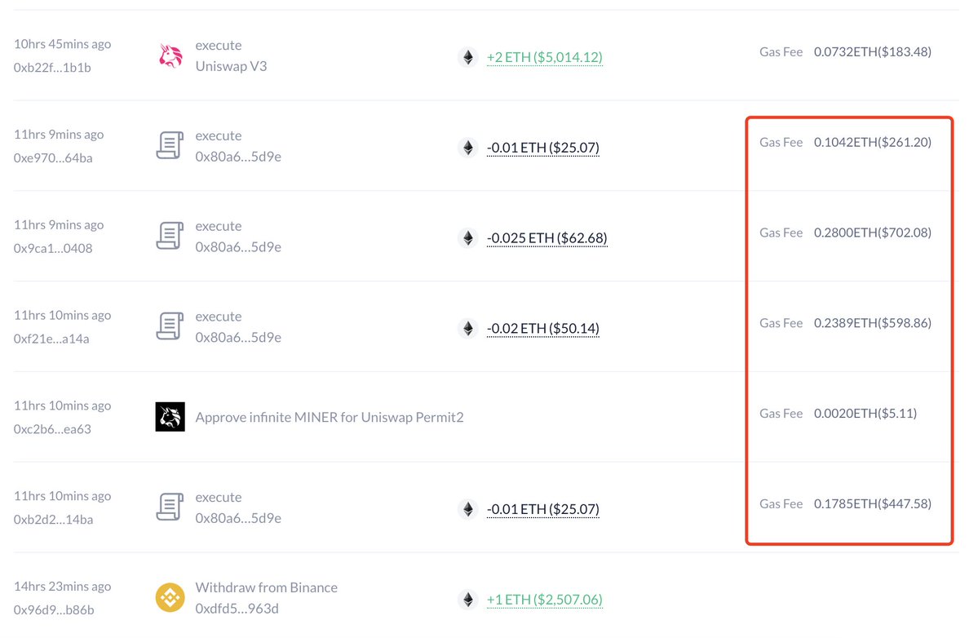978x638 pixels.
Task: Open the Uniswap Permit2 approval icon
Action: tap(170, 417)
